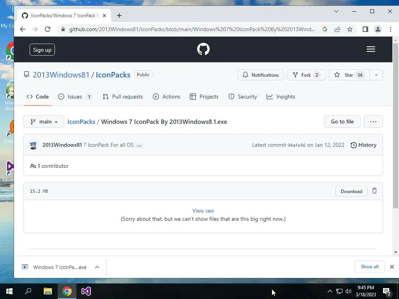Expand the download item chevron menu

tap(97, 267)
